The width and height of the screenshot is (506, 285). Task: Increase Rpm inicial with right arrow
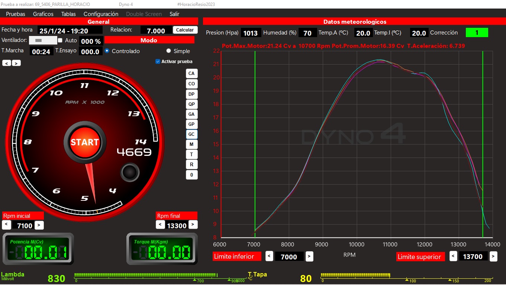pos(39,225)
